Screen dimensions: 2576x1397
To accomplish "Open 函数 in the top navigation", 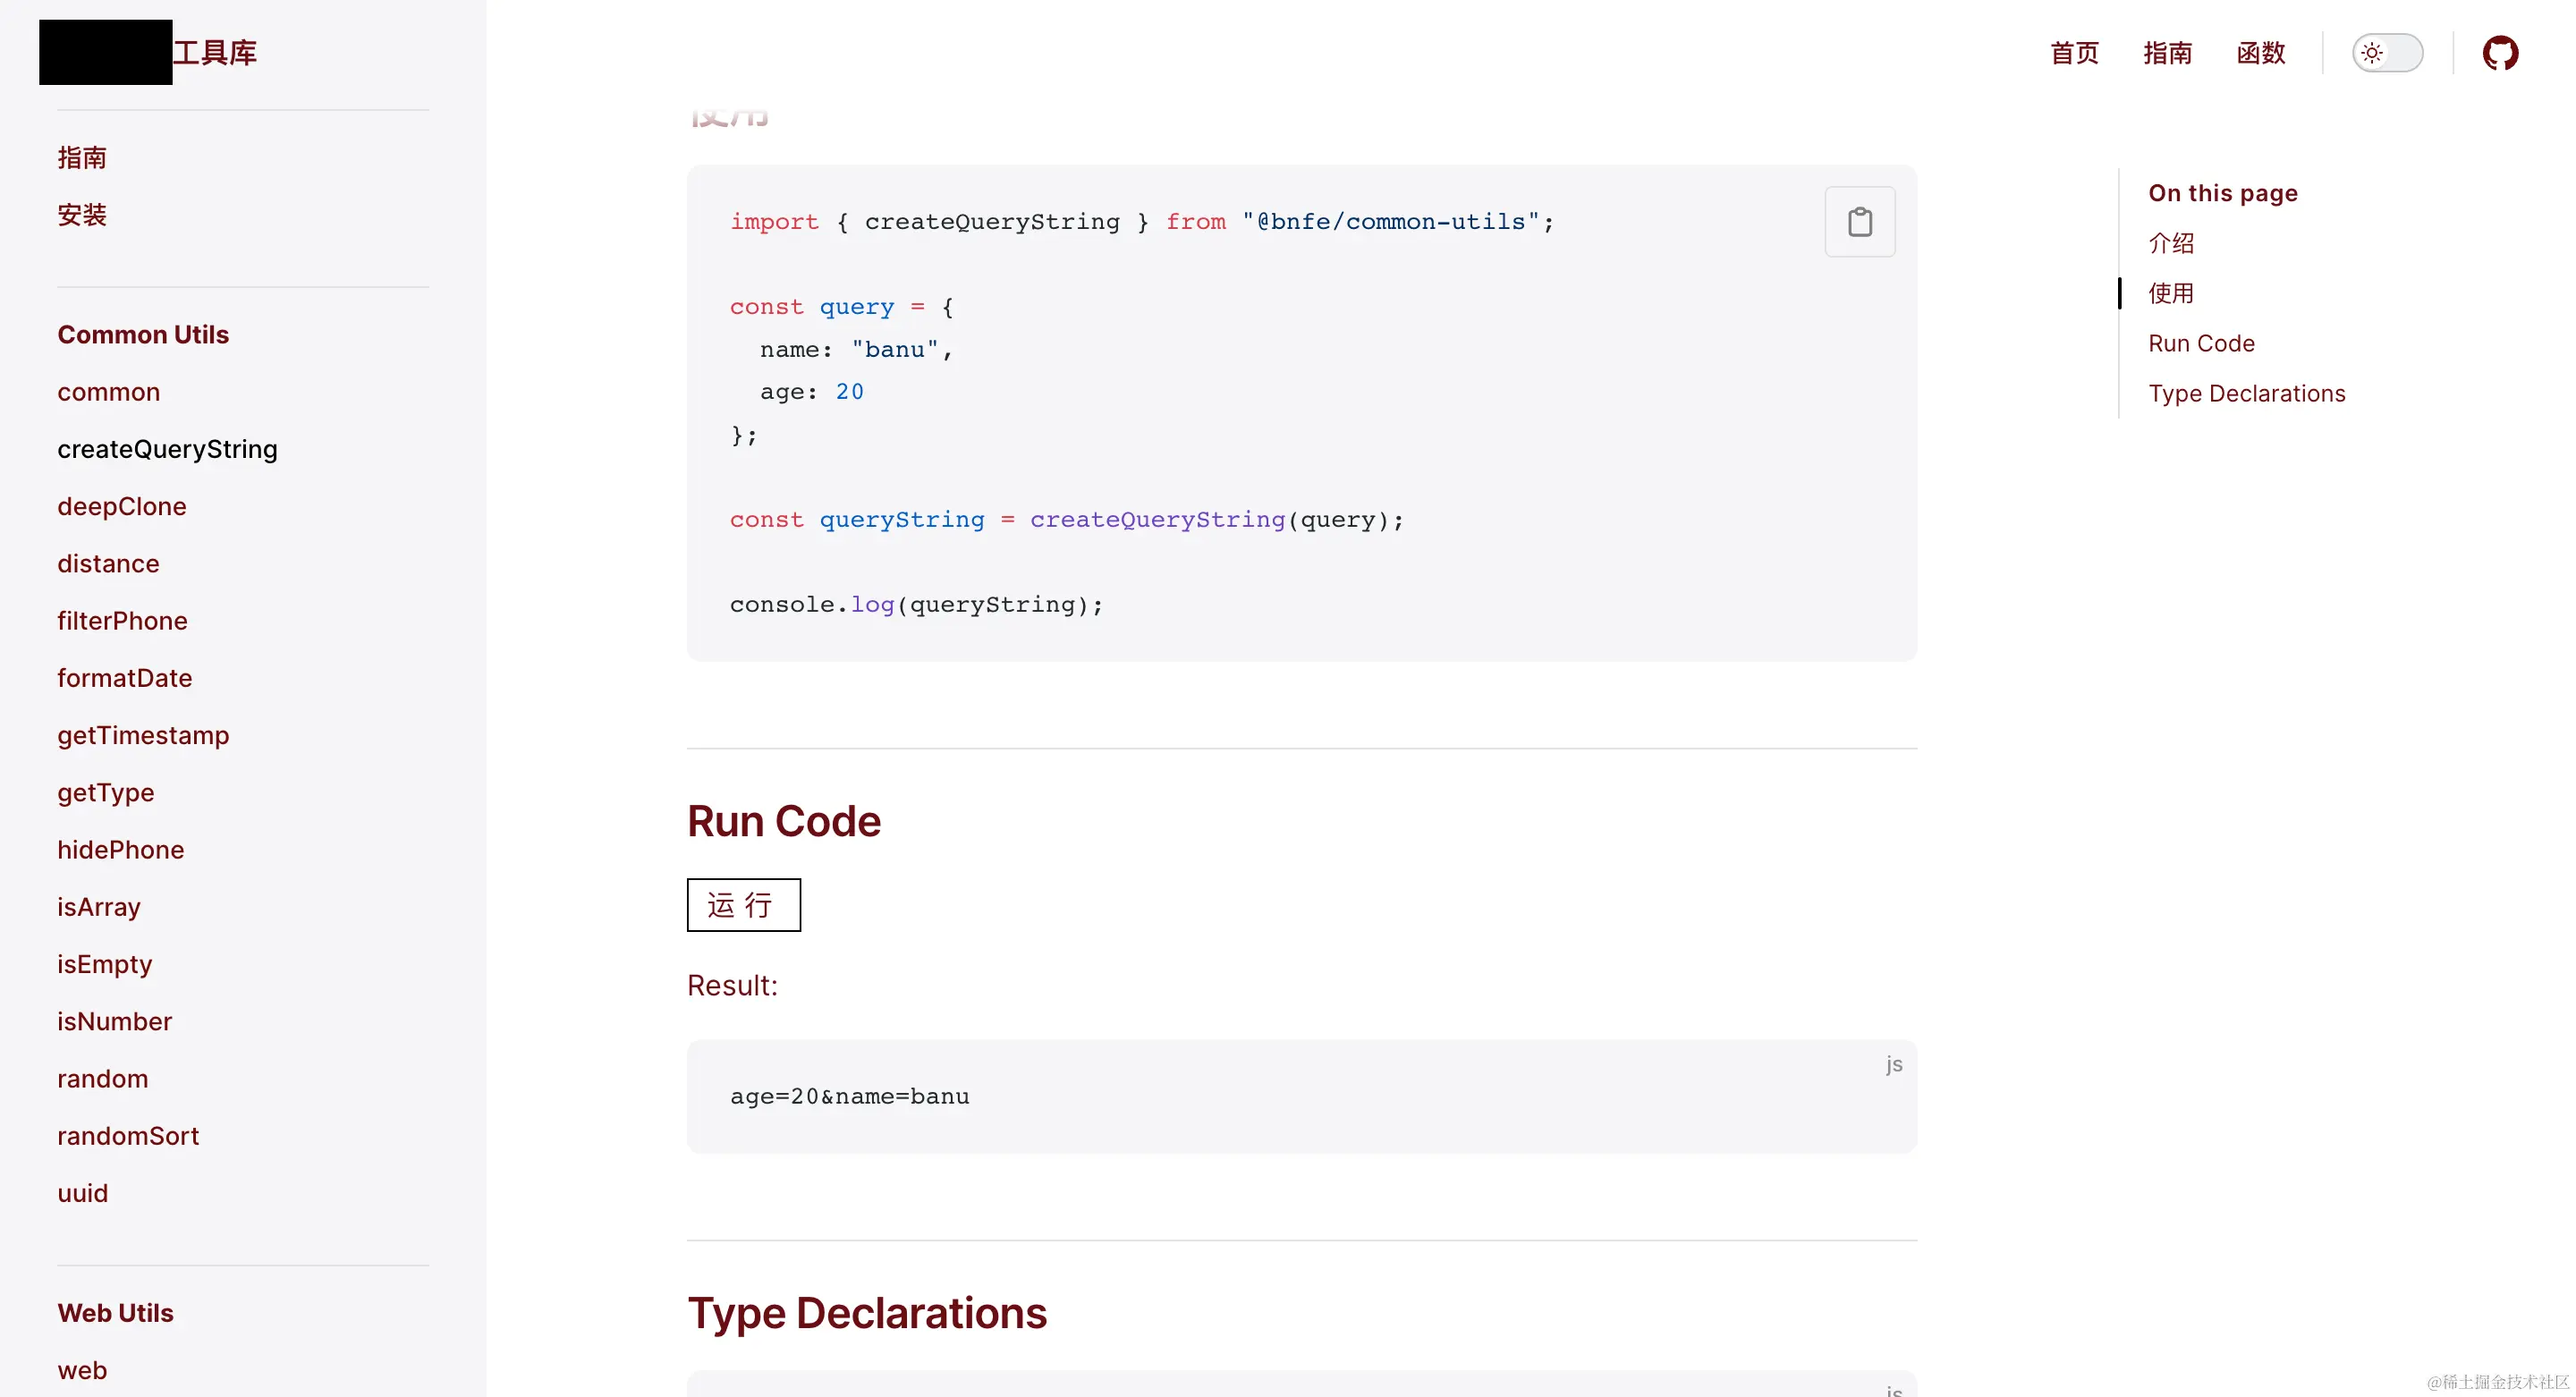I will 2260,53.
